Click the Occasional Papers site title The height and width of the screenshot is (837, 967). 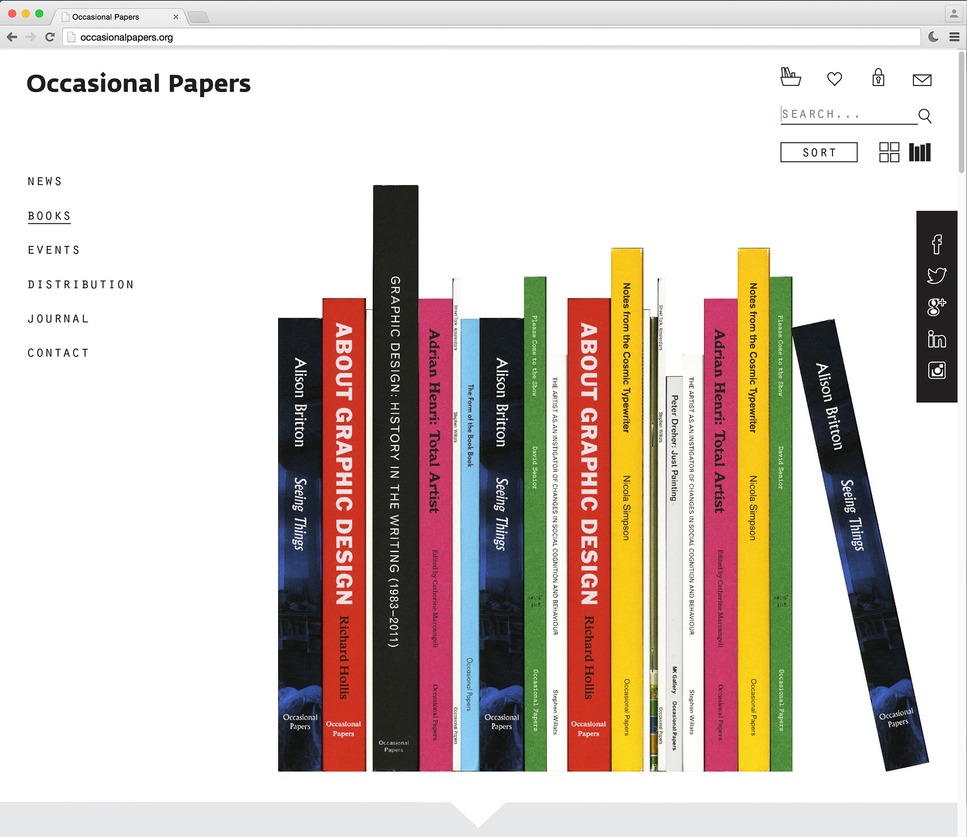[x=139, y=84]
